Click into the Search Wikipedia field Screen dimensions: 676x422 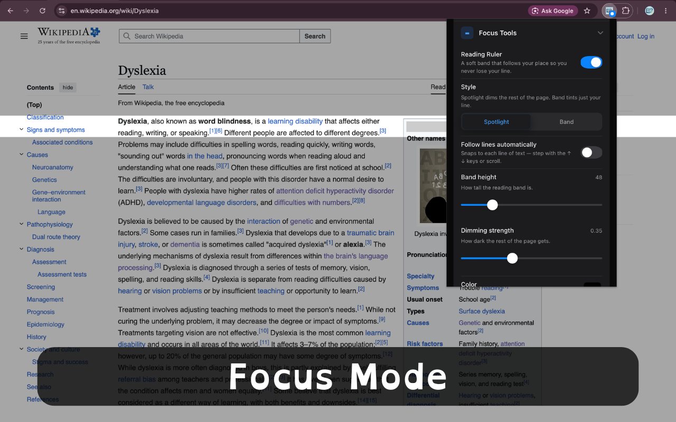point(209,36)
